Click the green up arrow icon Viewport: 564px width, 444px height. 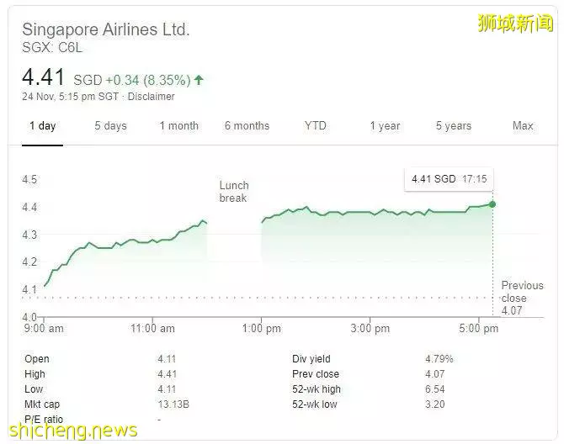(x=199, y=80)
